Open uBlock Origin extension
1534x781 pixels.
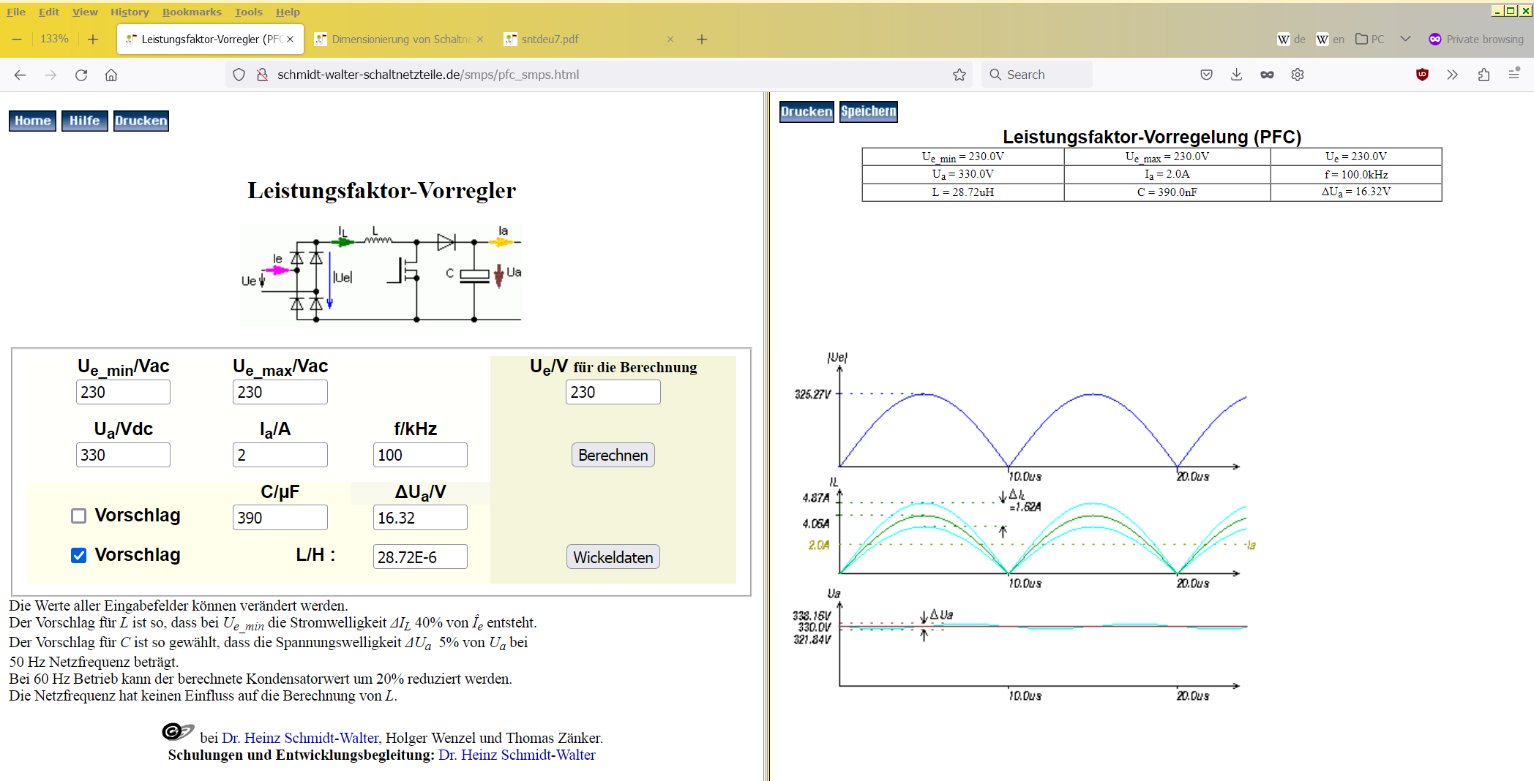[1422, 75]
